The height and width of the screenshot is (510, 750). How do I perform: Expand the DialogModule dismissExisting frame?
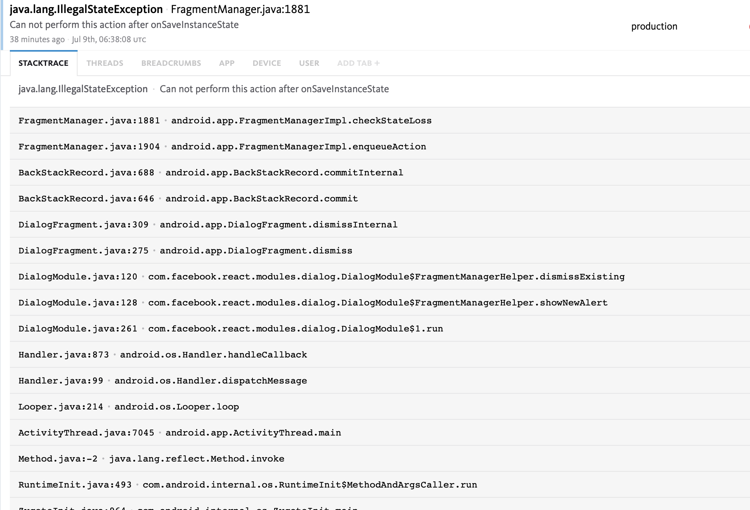coord(321,277)
